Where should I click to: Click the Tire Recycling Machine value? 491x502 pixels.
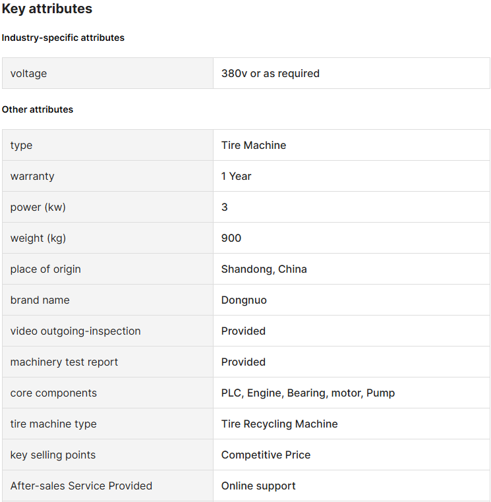click(x=279, y=424)
